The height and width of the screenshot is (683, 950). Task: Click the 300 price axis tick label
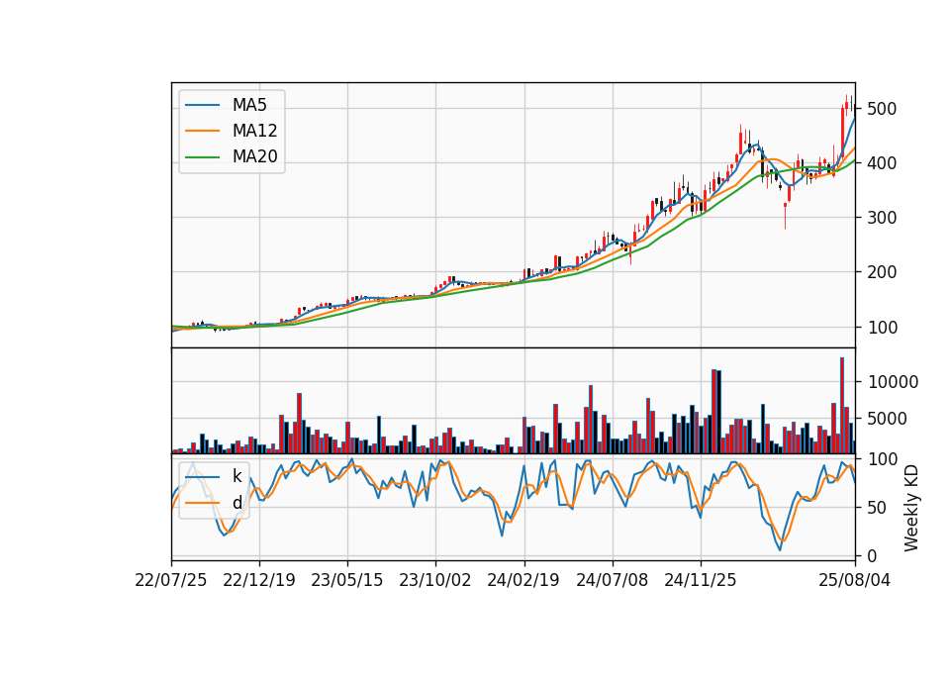(x=882, y=218)
